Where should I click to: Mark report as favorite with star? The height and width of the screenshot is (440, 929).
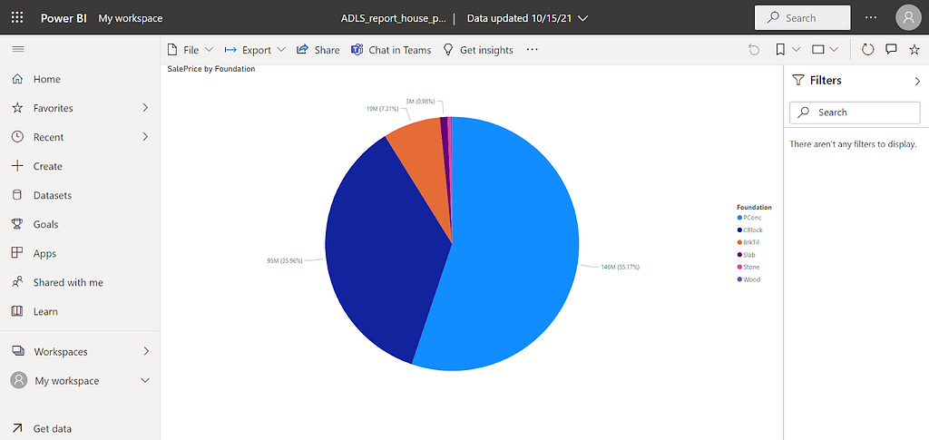click(x=914, y=50)
